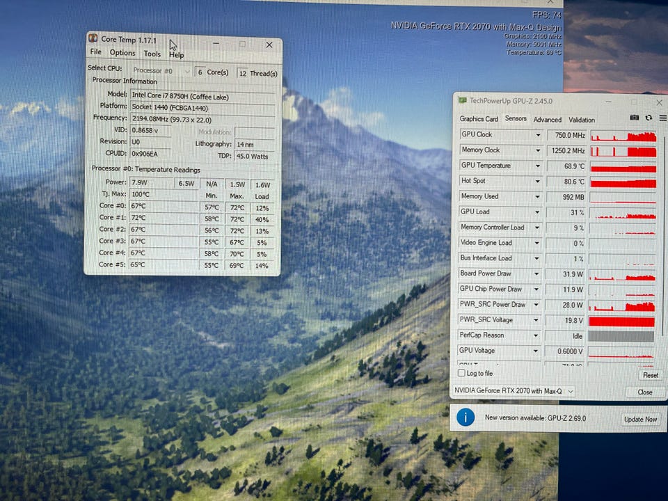Viewport: 668px width, 501px height.
Task: Click the GPU Clock value 750.0 MHz
Action: tap(566, 136)
